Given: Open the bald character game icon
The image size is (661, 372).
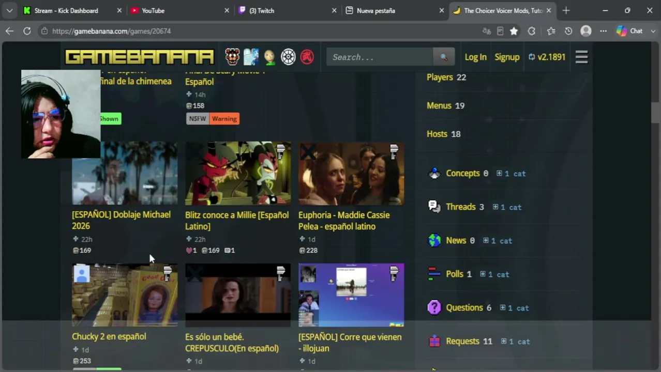Looking at the screenshot, I should click(x=269, y=57).
